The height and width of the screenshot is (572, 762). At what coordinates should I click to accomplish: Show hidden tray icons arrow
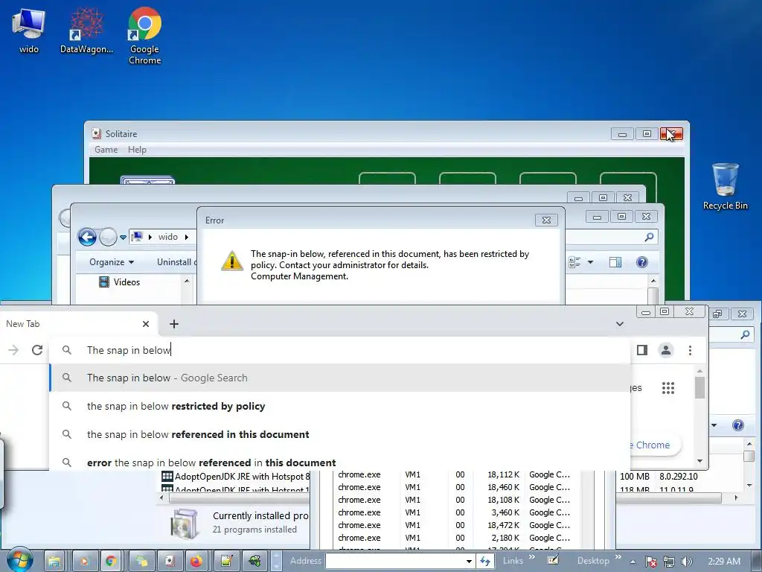[633, 562]
